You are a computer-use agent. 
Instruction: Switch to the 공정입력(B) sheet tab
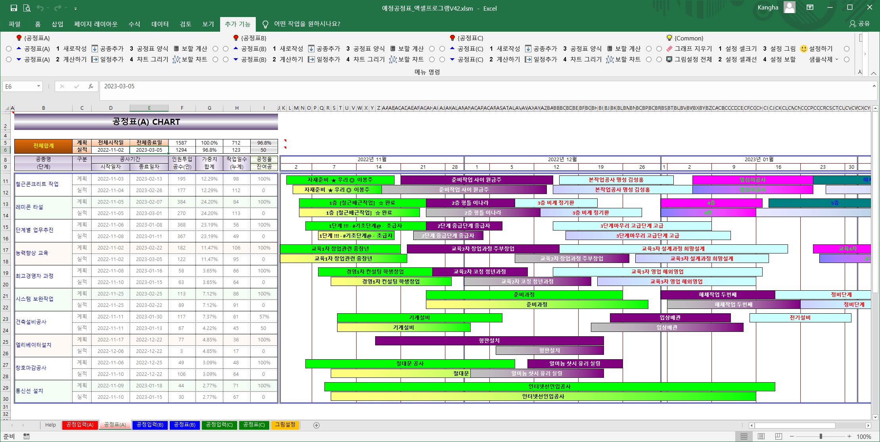[150, 425]
